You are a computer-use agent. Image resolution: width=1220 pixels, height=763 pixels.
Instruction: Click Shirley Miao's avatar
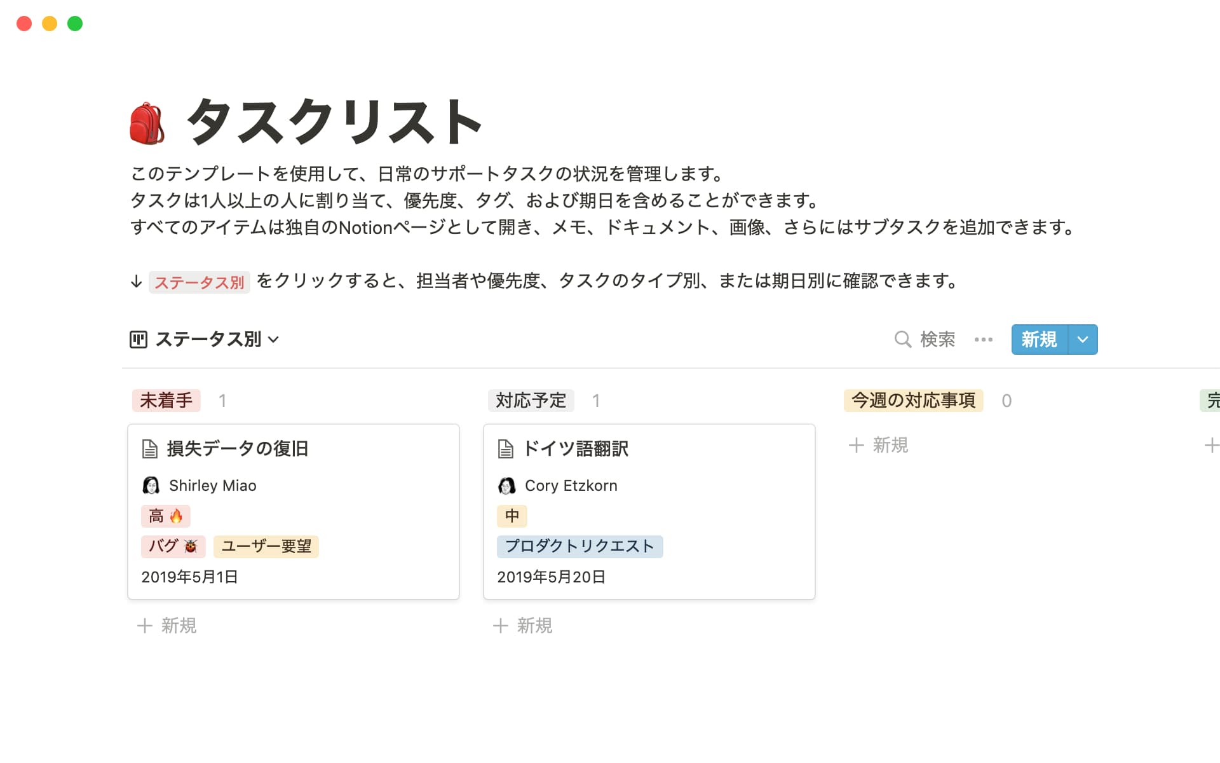click(x=151, y=486)
